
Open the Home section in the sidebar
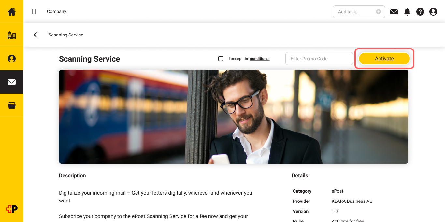(x=12, y=11)
